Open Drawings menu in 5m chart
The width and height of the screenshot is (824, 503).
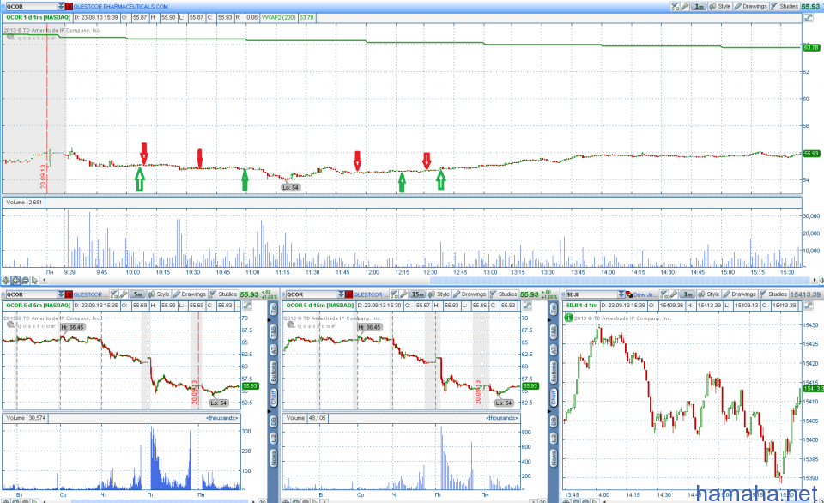[189, 294]
